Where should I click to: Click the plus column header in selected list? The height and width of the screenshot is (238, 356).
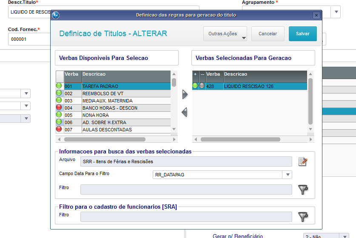point(196,76)
